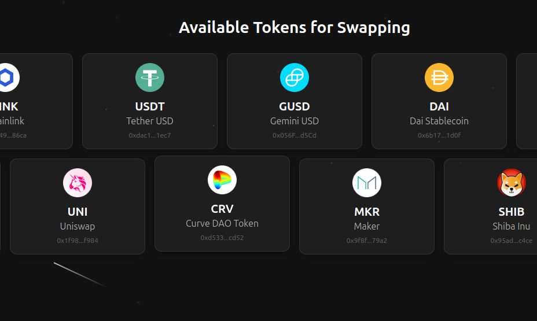
Task: Select the Gemini USD name text
Action: click(295, 121)
